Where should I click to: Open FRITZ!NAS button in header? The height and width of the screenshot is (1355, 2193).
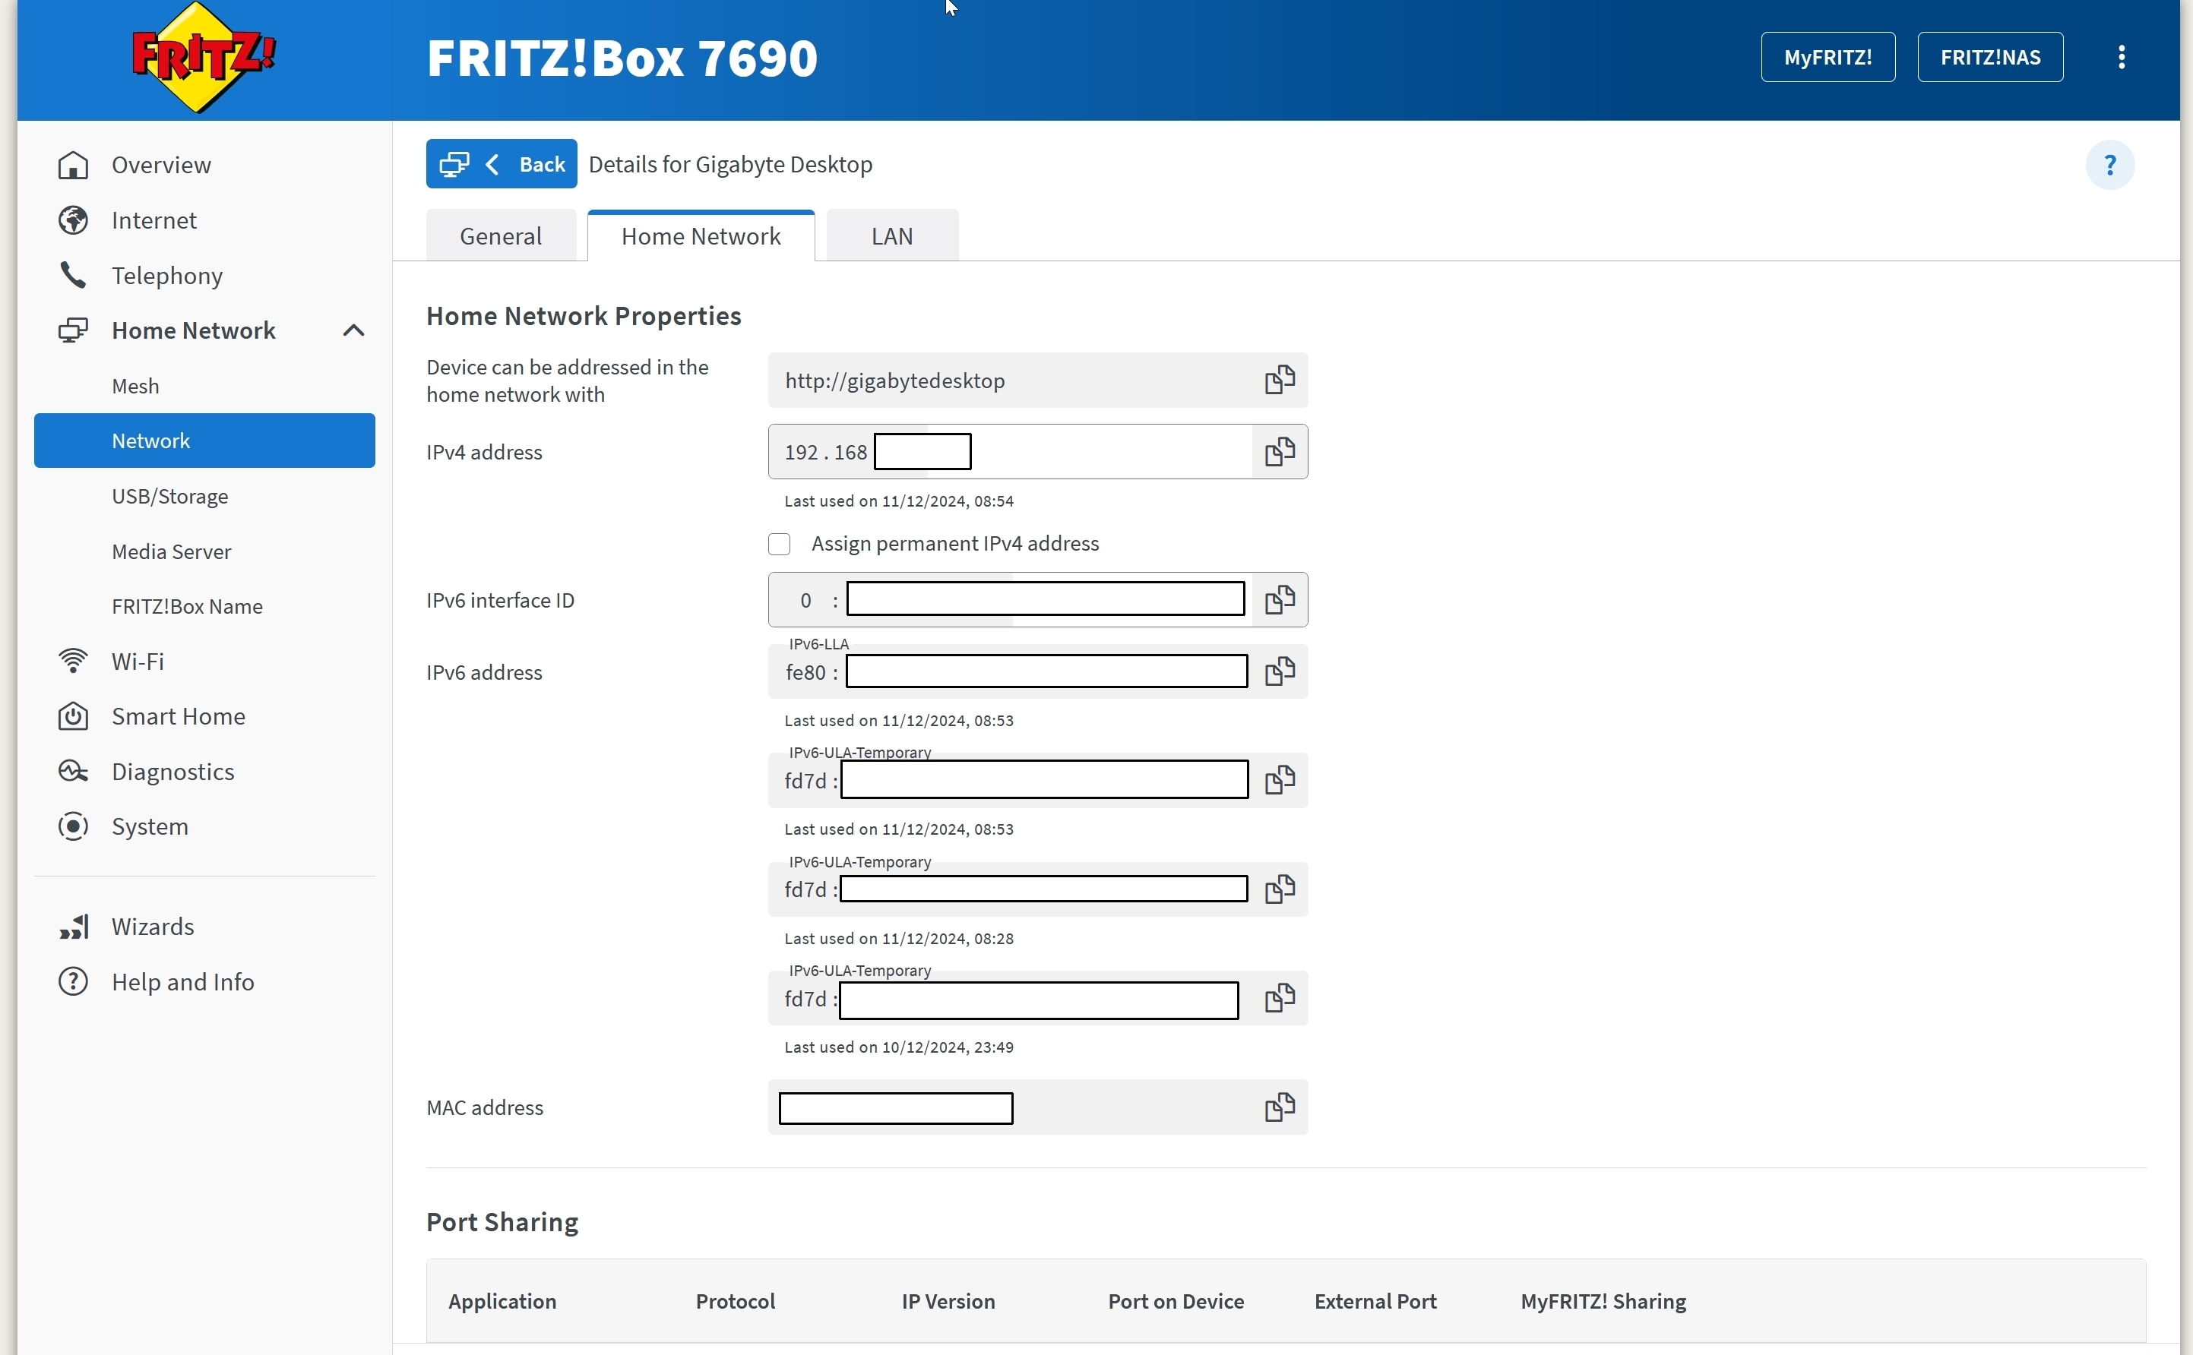click(x=1989, y=58)
